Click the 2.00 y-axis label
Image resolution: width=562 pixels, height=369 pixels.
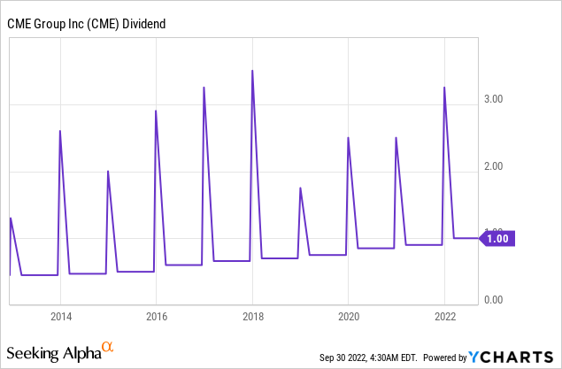[x=494, y=166]
